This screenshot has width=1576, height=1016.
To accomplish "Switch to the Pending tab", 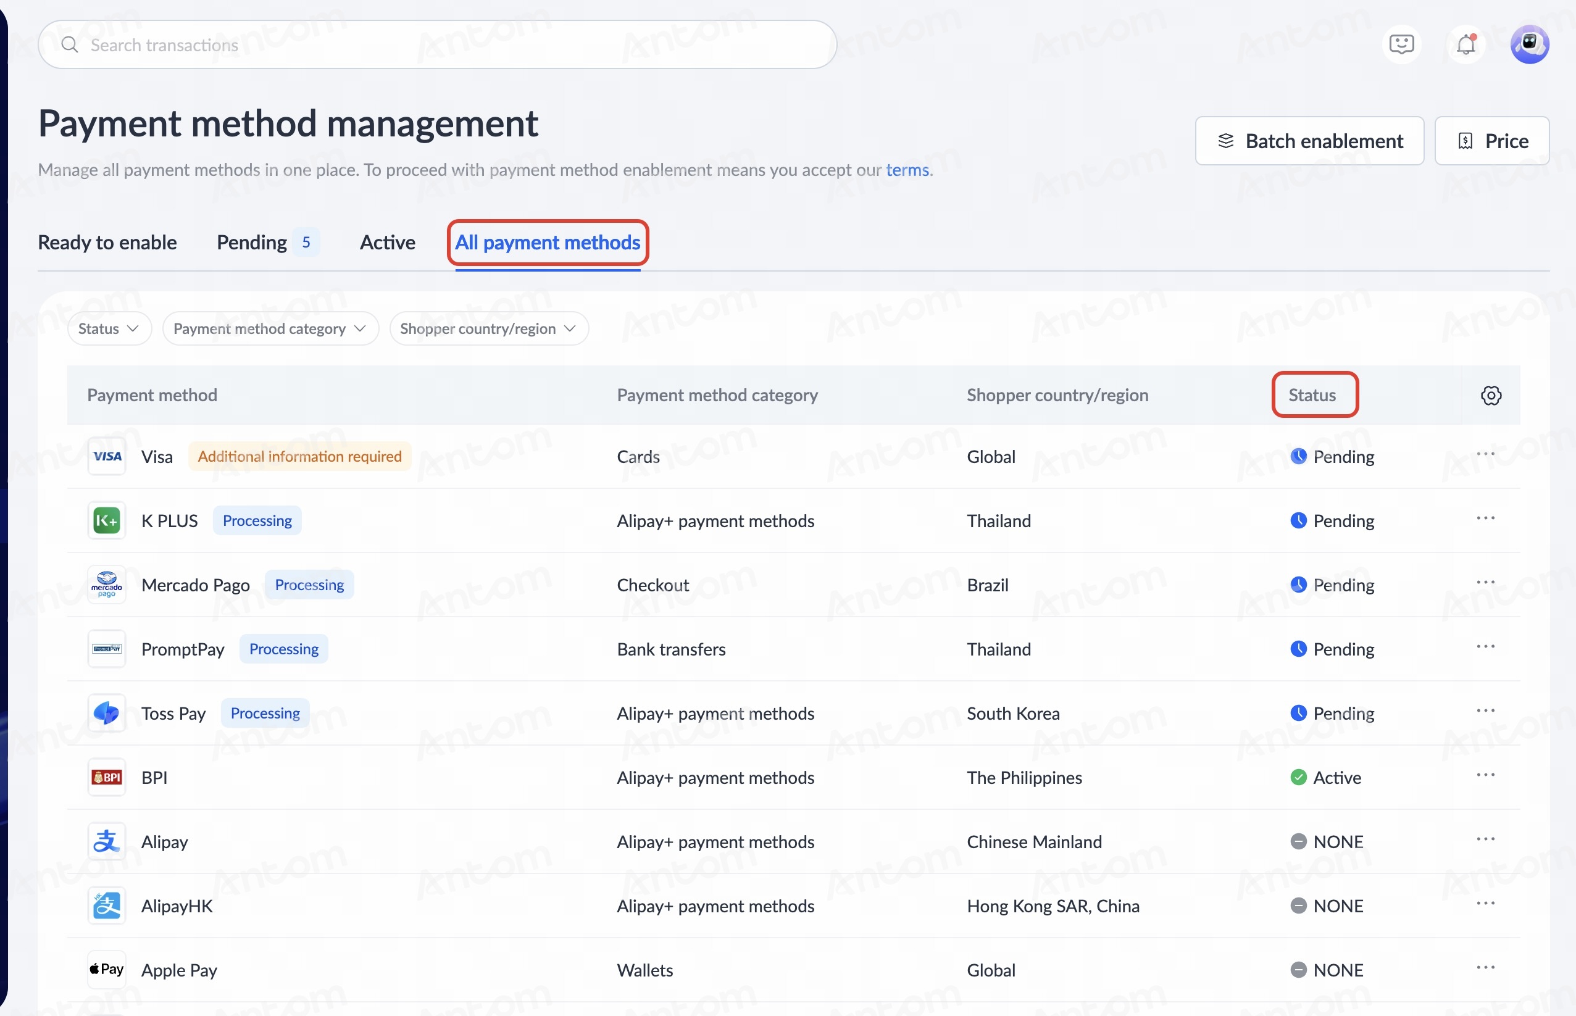I will tap(268, 242).
